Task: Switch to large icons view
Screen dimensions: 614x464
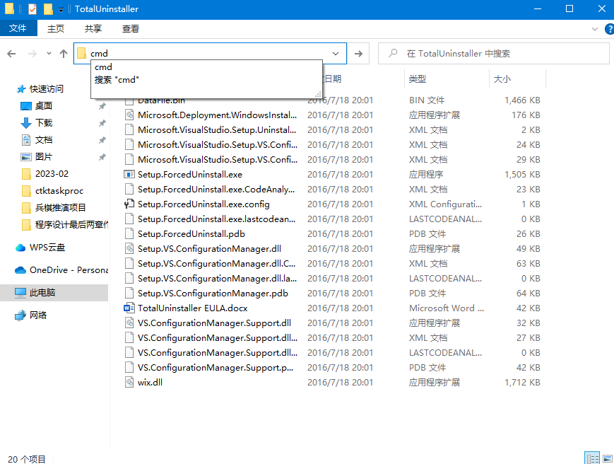Action: (x=608, y=458)
